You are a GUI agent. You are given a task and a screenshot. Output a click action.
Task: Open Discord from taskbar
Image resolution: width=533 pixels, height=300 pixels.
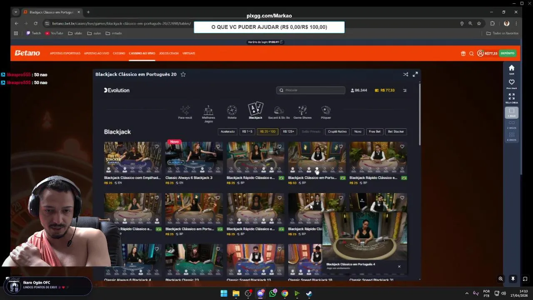(260, 293)
